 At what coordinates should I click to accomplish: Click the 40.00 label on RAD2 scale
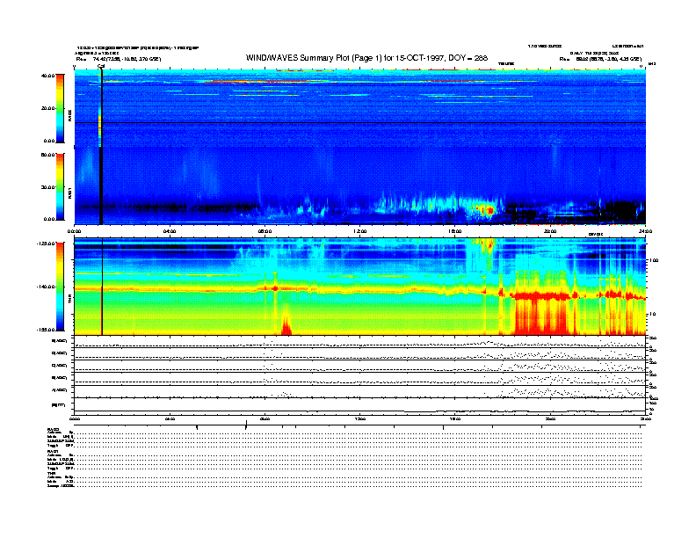click(x=47, y=76)
